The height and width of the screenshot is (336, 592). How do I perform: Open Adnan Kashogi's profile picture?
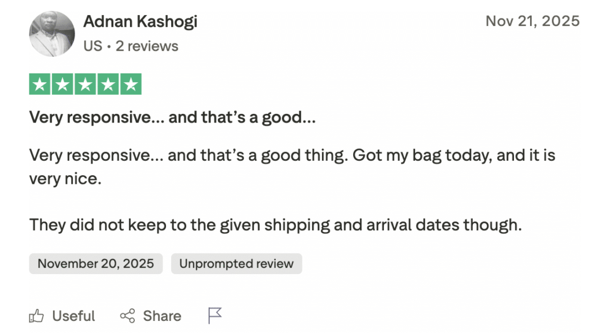pos(52,34)
